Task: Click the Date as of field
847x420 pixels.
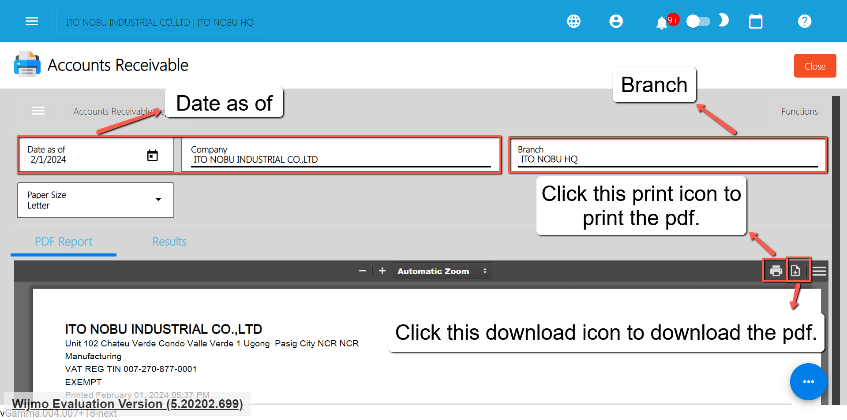Action: [96, 155]
